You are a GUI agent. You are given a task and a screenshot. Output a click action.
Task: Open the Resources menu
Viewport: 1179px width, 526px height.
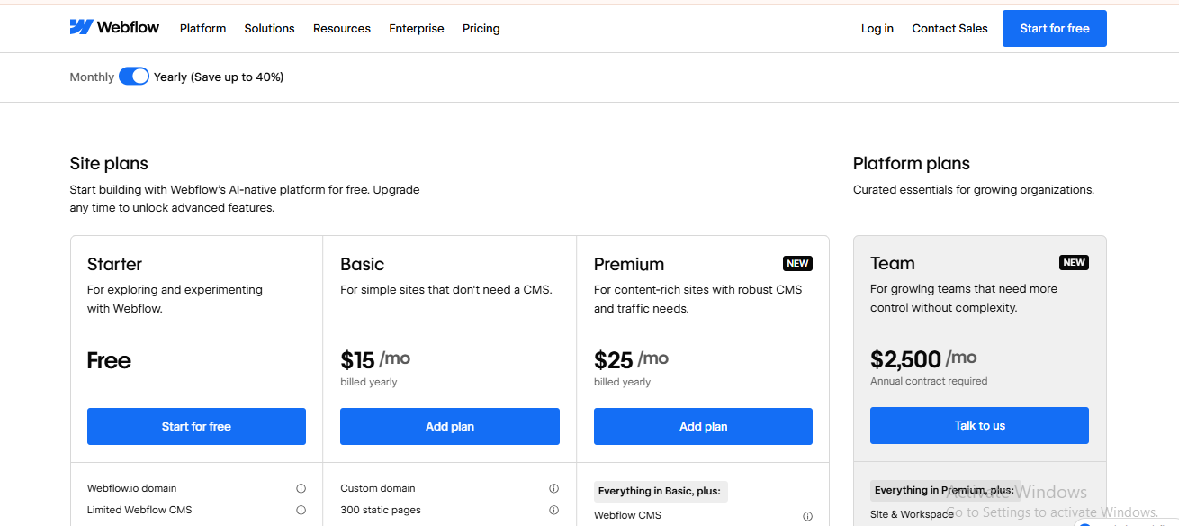[x=342, y=28]
